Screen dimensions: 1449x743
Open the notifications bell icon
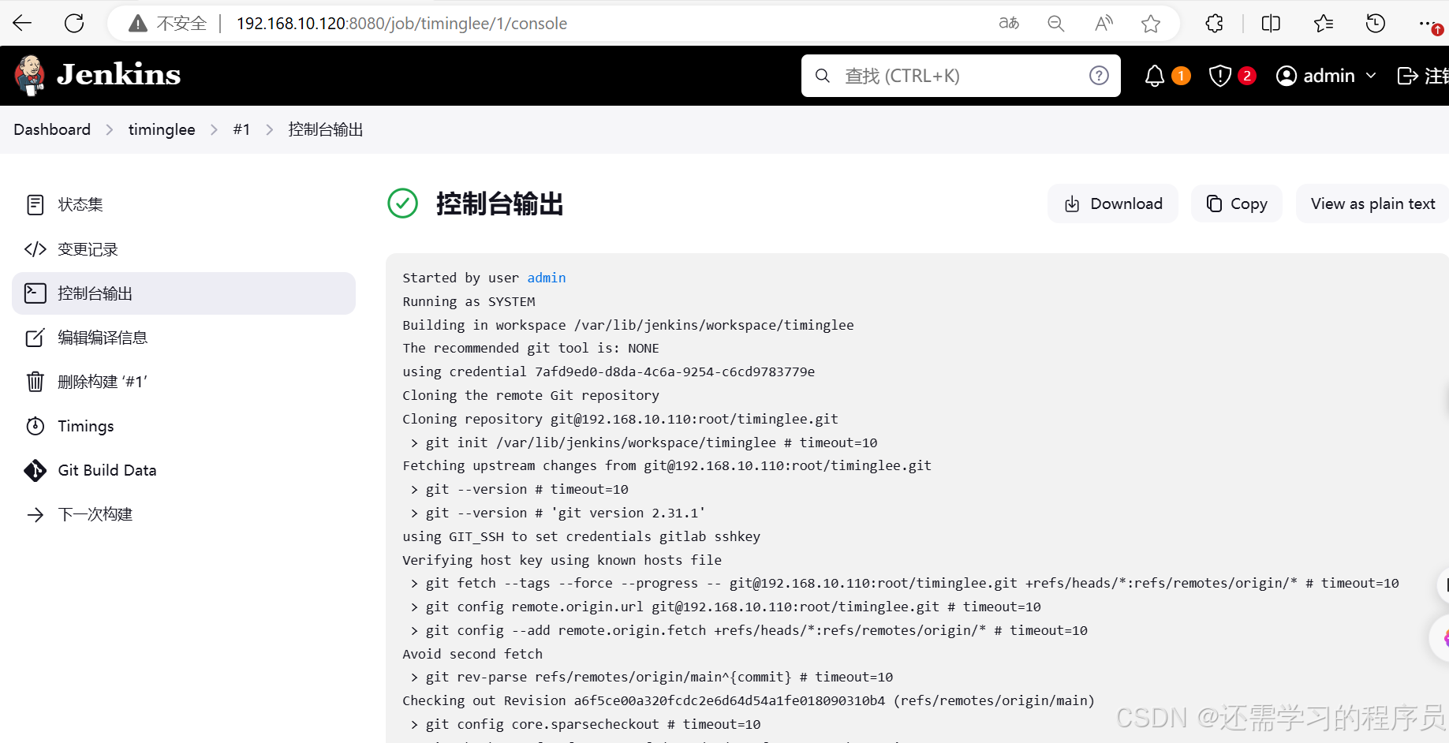click(1155, 76)
